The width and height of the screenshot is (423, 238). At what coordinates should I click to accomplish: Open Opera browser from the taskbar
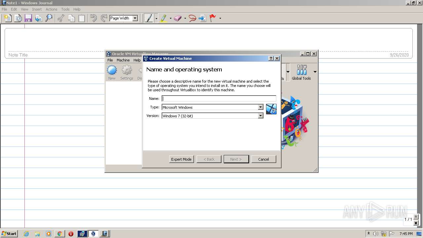coord(71,234)
